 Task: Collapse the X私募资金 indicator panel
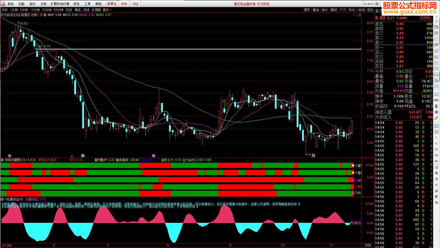pos(2,199)
